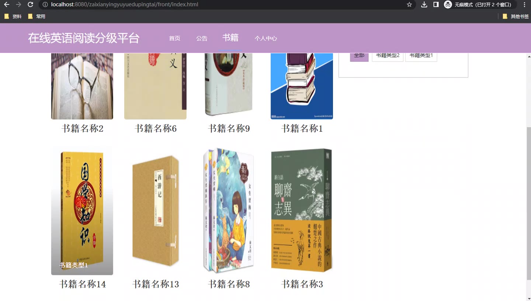
Task: Go to the 首页 nav tab
Action: [x=174, y=38]
